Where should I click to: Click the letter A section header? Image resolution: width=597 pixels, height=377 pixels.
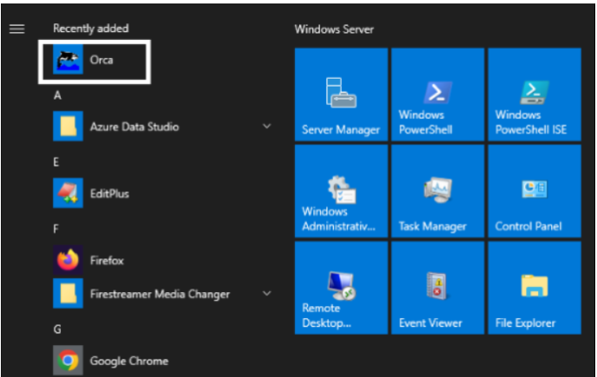57,95
